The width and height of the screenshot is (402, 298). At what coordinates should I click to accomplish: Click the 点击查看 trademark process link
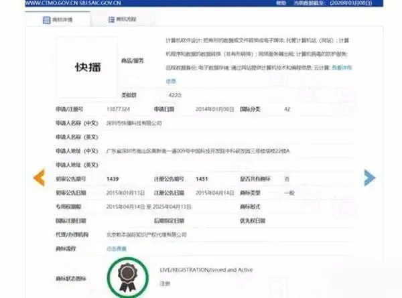(x=117, y=248)
